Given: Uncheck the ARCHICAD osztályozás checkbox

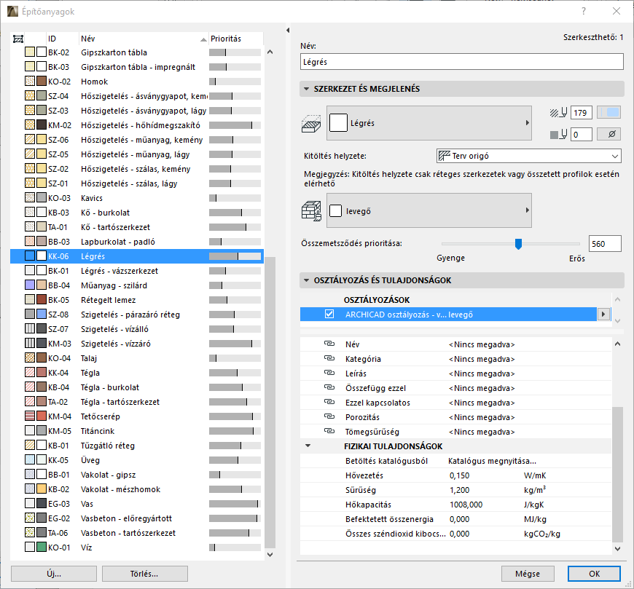Looking at the screenshot, I should click(330, 315).
